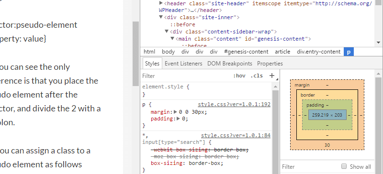Open the Event Listeners tab
Screen dimensions: 383x174
click(183, 64)
